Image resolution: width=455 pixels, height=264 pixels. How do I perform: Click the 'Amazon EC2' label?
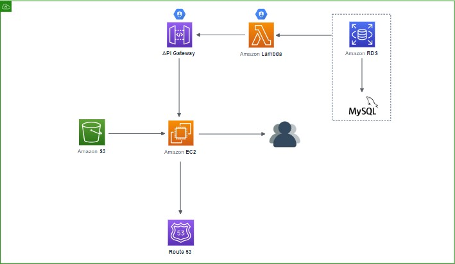pos(180,152)
